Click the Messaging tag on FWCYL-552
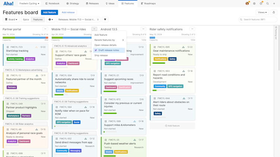The width and height of the screenshot is (280, 157). 75,151
